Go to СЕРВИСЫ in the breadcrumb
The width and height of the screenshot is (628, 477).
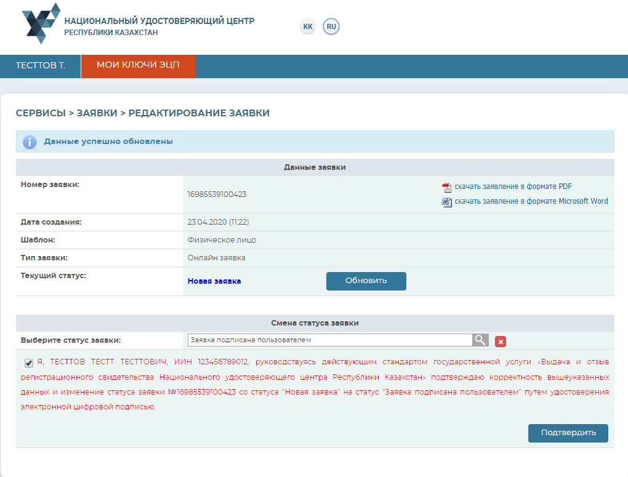(x=40, y=113)
